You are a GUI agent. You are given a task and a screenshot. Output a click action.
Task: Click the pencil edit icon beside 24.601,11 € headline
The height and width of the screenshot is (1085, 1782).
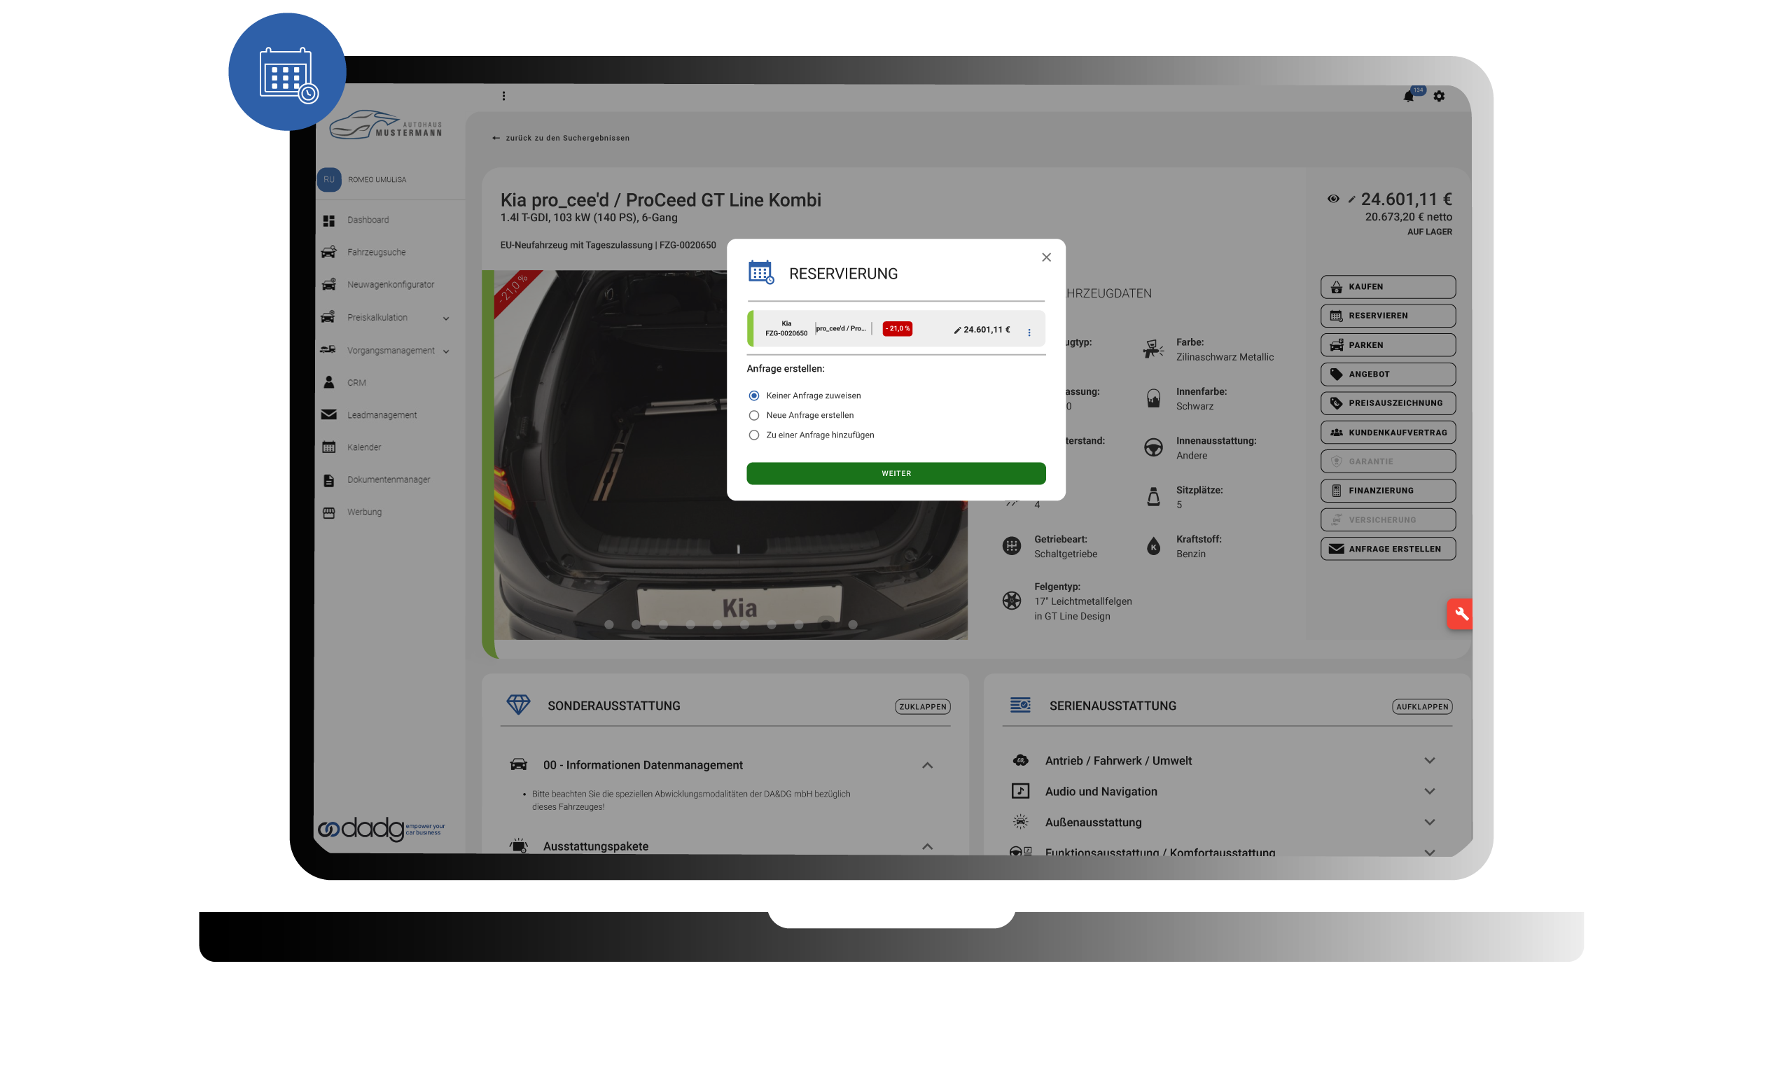point(1351,199)
